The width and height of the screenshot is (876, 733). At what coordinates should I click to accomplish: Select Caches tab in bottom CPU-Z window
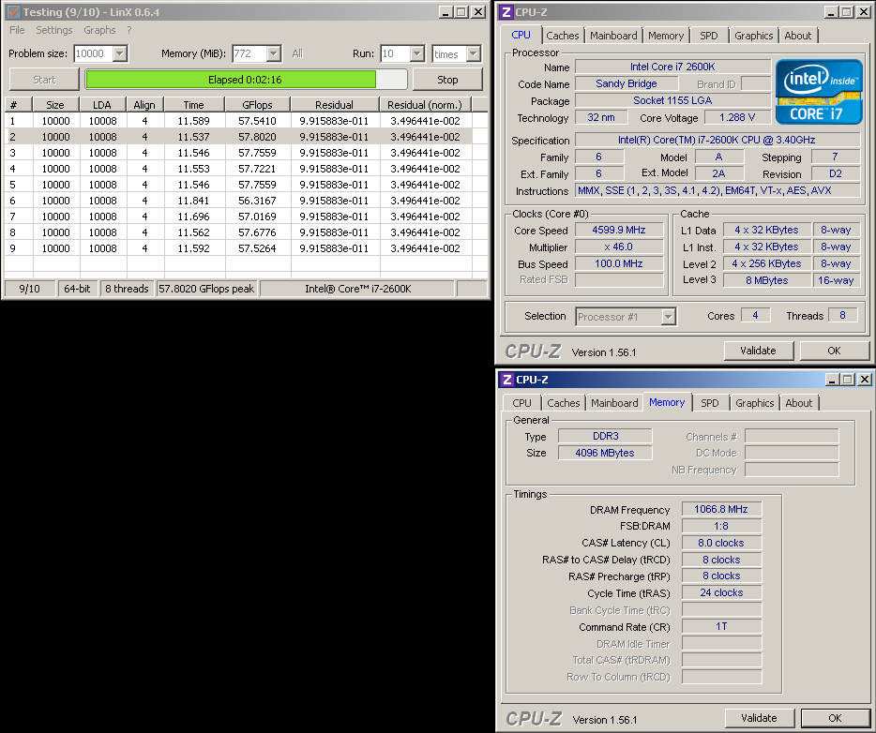click(563, 403)
